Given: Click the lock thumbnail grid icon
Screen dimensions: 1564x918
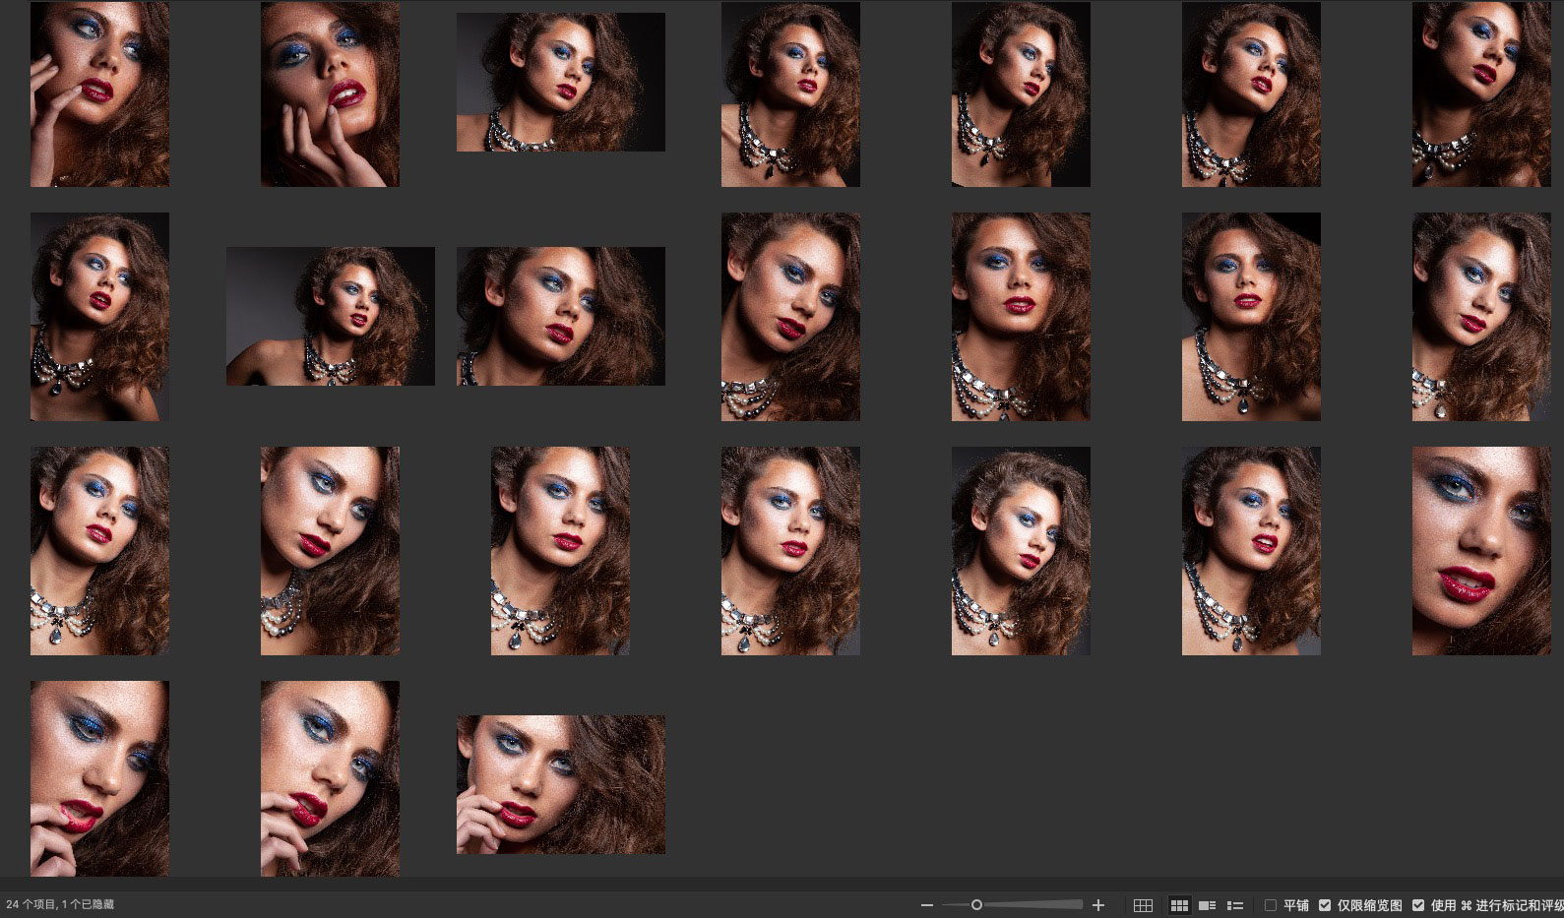Looking at the screenshot, I should tap(1143, 905).
